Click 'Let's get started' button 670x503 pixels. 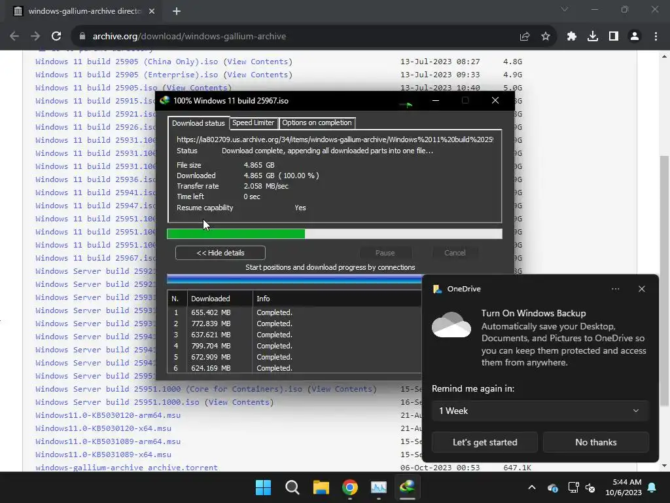pyautogui.click(x=485, y=442)
